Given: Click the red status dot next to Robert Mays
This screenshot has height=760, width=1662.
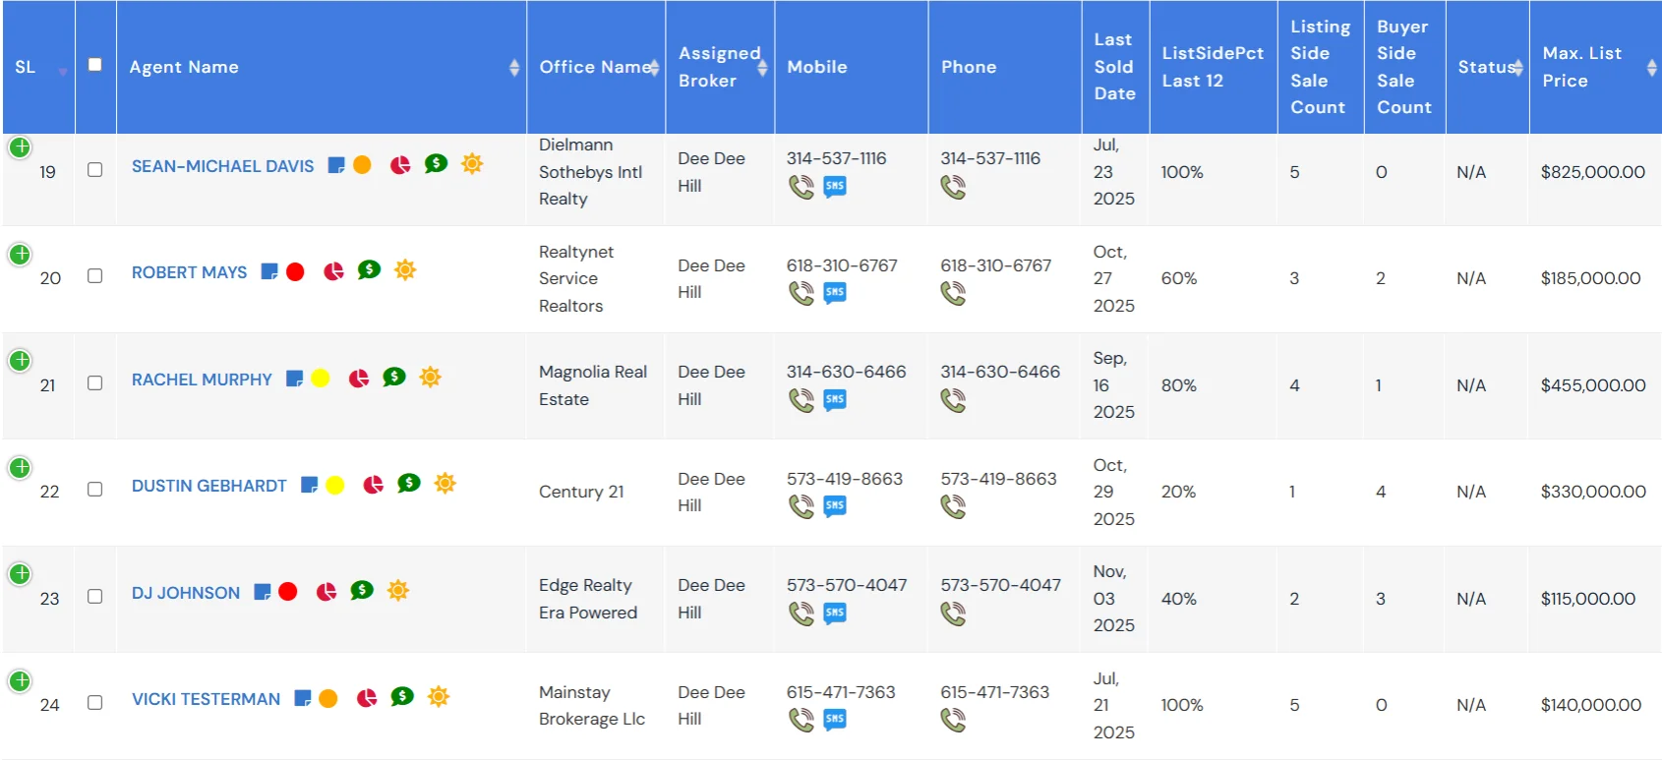Looking at the screenshot, I should click(x=295, y=272).
